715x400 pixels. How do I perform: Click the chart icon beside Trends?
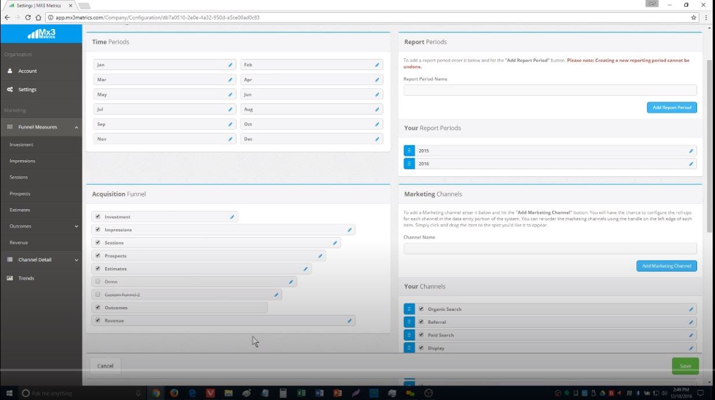(x=10, y=278)
